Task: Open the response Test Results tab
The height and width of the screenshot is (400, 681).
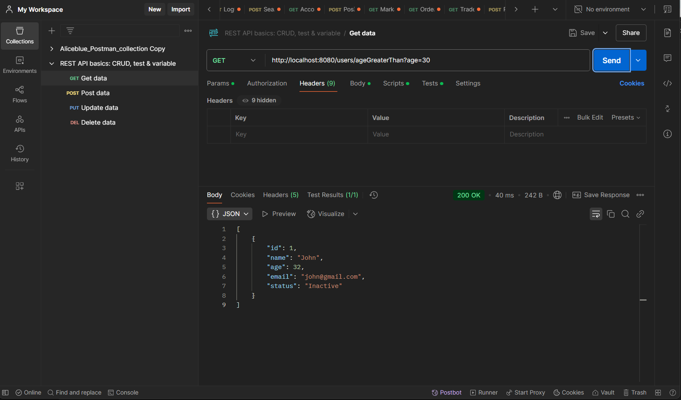Action: (x=333, y=195)
